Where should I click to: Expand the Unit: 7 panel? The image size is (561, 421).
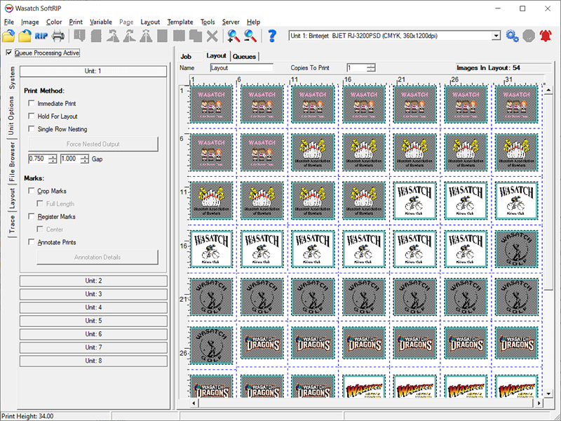tap(93, 347)
